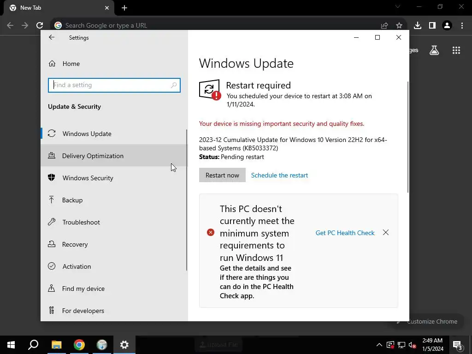The height and width of the screenshot is (354, 472).
Task: Click Windows Update restart tray icon
Action: (390, 345)
